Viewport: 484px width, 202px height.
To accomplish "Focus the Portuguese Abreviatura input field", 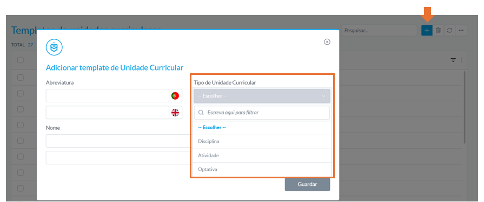I will pos(108,96).
